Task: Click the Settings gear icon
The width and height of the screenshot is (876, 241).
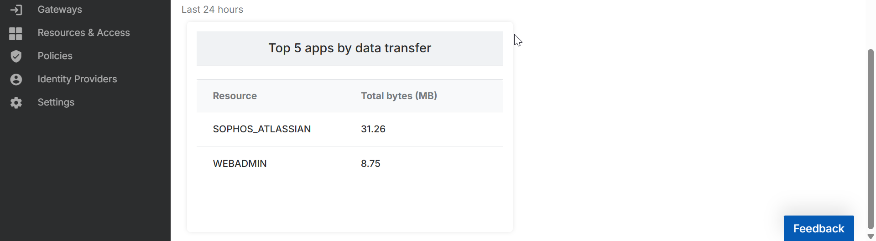Action: pyautogui.click(x=16, y=103)
